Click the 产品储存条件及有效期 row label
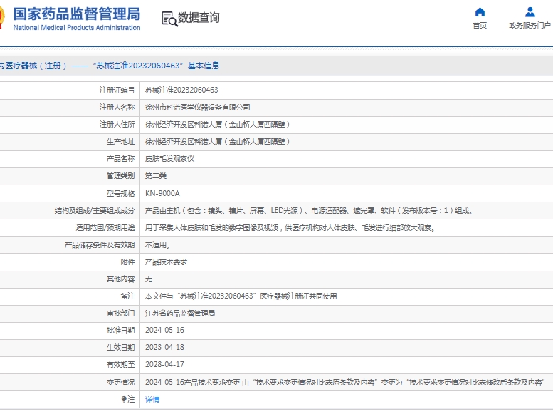Viewport: 553px width, 414px height. click(x=100, y=245)
